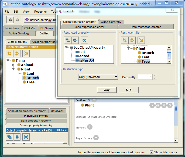Click scroll up arrow in Restriction filler list
This screenshot has width=185, height=157.
tap(169, 47)
